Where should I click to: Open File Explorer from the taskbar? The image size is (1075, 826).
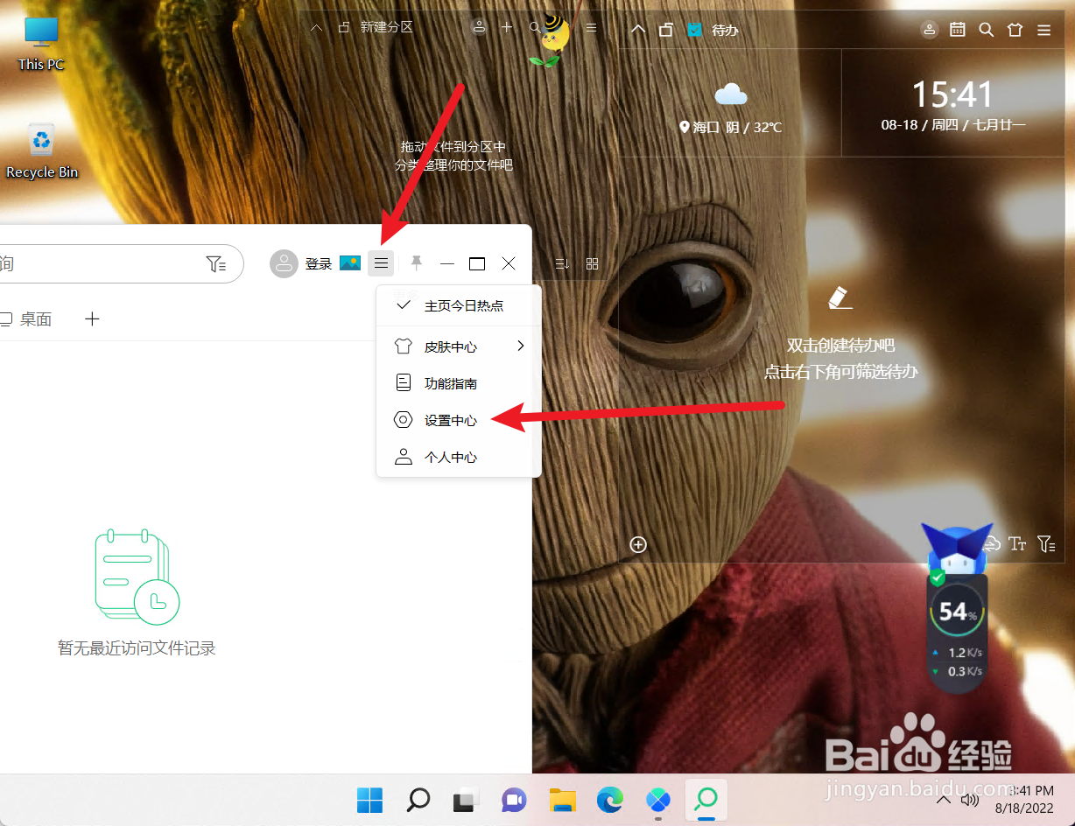[562, 799]
